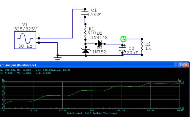Click the '470nF' value label
Screen dimensions: 190x117
[94, 15]
